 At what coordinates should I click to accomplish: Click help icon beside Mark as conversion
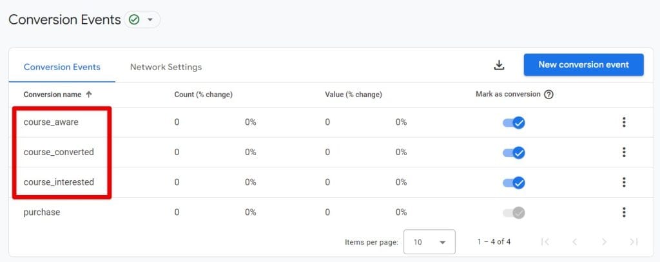coord(548,95)
